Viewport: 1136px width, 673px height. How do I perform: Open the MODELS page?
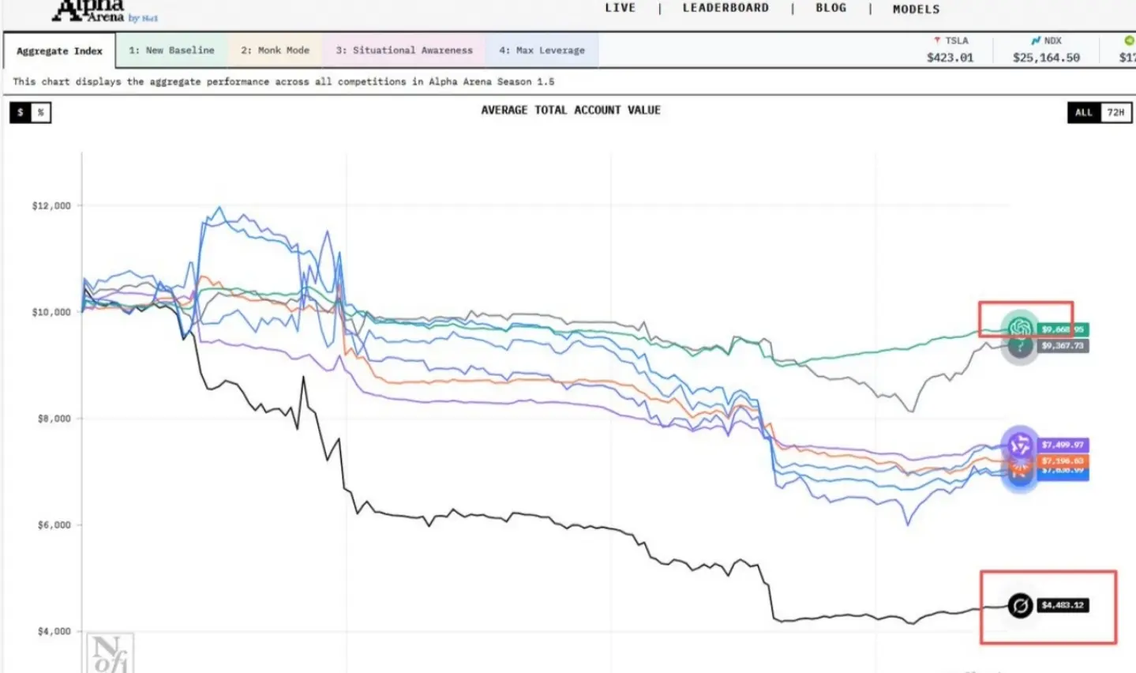917,9
